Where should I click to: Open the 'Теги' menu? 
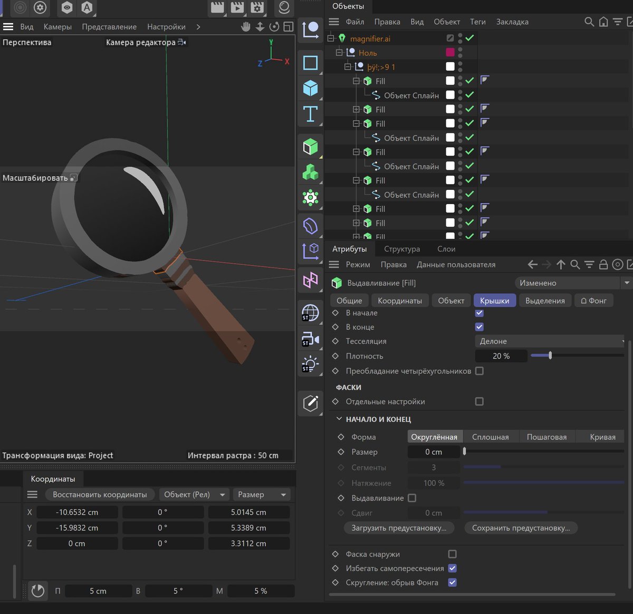coord(478,22)
